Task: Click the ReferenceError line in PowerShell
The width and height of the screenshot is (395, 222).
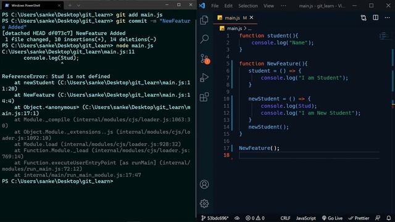Action: 56,76
